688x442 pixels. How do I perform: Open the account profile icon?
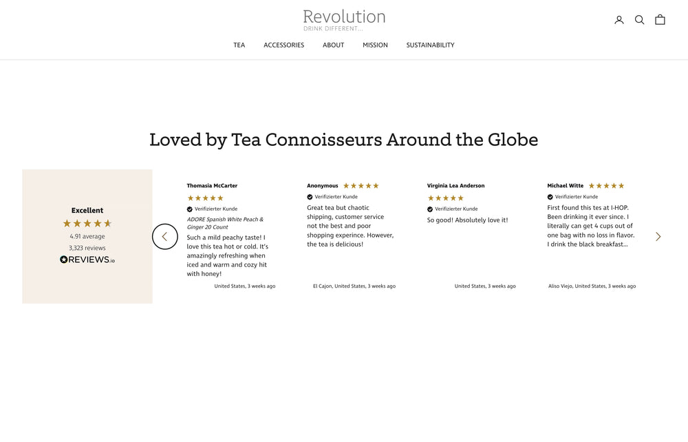pos(619,20)
